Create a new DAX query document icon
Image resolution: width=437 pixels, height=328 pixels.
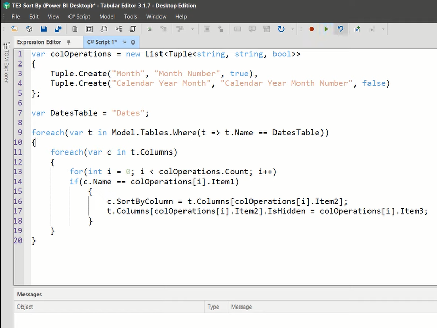tap(75, 29)
